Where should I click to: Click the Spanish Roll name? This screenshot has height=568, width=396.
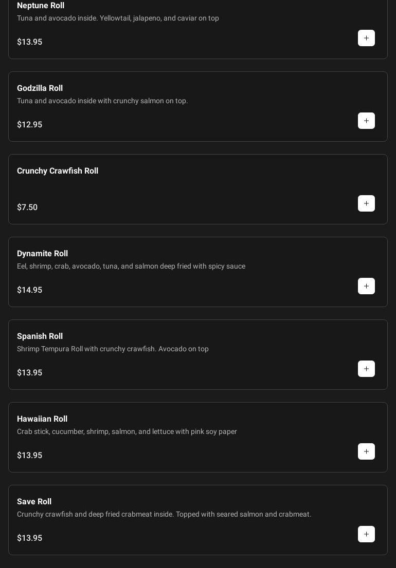tap(40, 336)
